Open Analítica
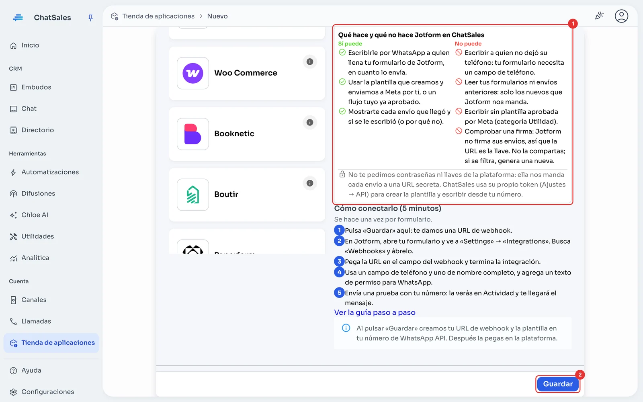The image size is (643, 402). click(51, 258)
